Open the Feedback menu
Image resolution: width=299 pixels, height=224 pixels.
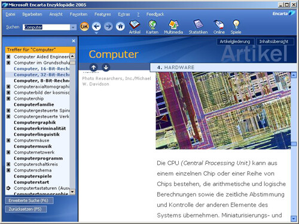point(155,14)
